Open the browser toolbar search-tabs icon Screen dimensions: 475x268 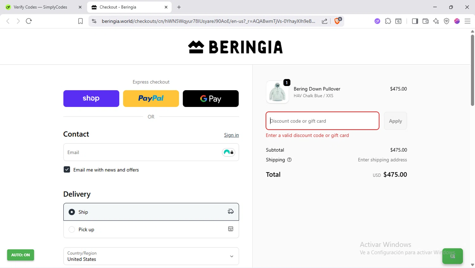pyautogui.click(x=398, y=21)
